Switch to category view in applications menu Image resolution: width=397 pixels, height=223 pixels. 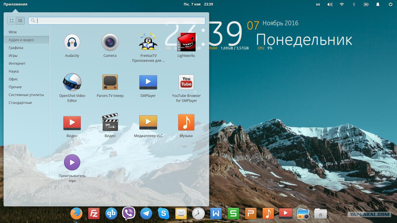pos(20,21)
